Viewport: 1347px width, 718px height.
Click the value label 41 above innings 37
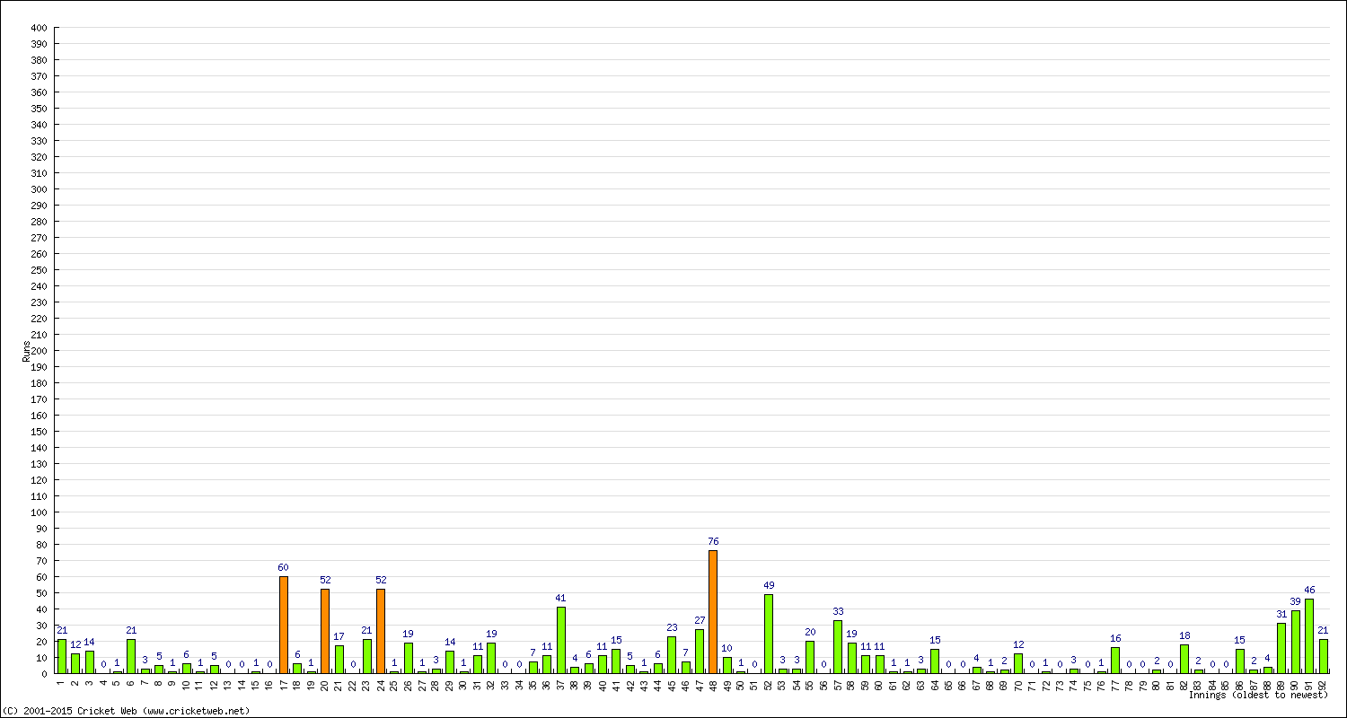(x=561, y=599)
